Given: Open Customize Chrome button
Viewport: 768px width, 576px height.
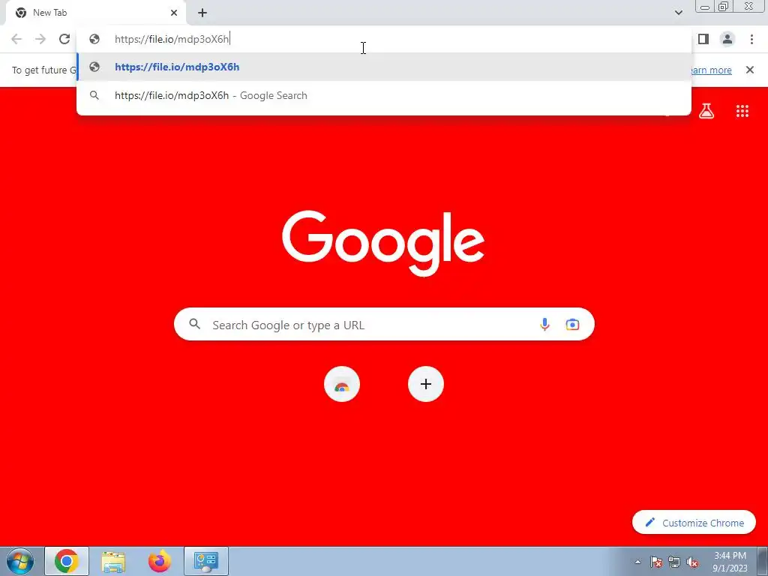Looking at the screenshot, I should tap(694, 523).
